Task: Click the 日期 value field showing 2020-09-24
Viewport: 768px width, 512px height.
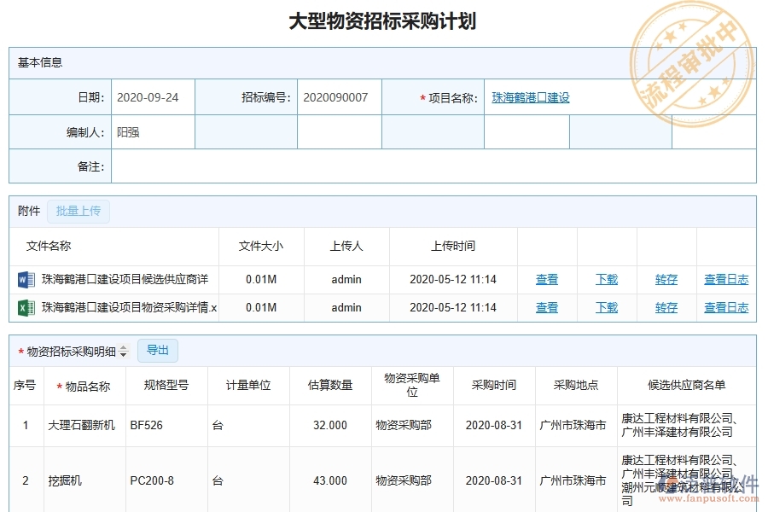Action: (153, 96)
